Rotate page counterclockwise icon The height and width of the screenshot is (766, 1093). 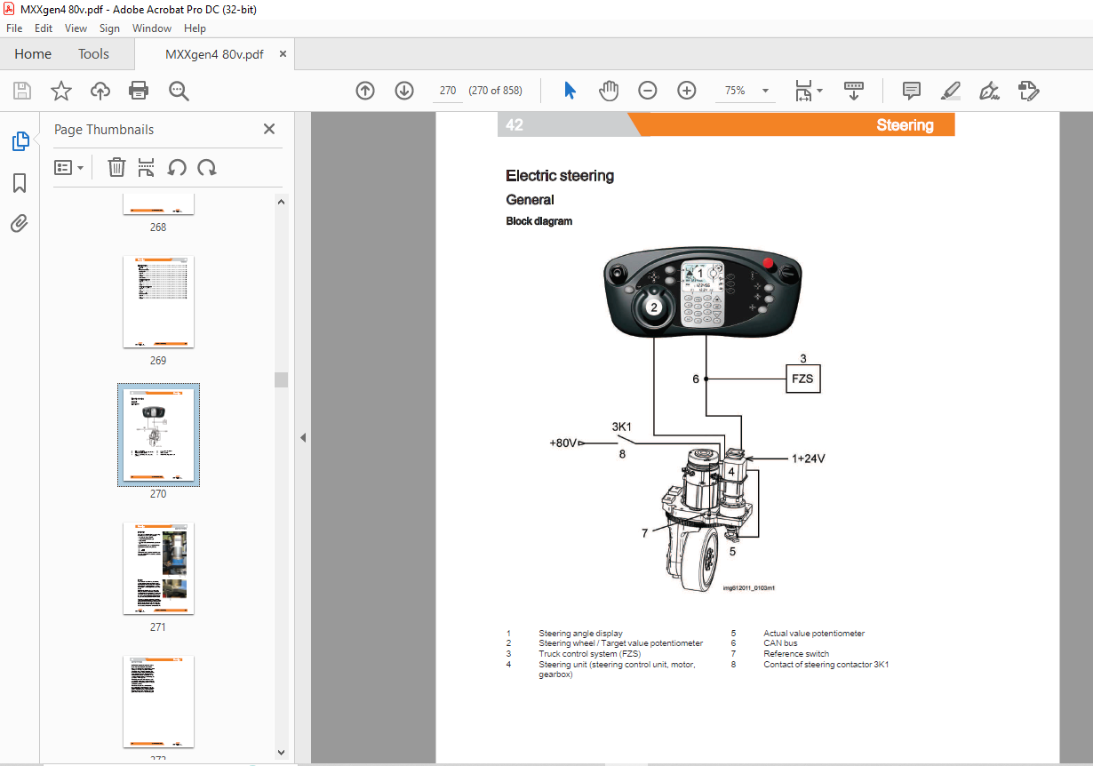tap(177, 167)
